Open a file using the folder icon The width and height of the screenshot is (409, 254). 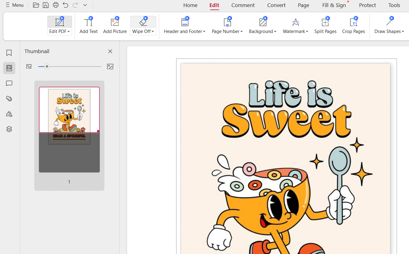[36, 5]
